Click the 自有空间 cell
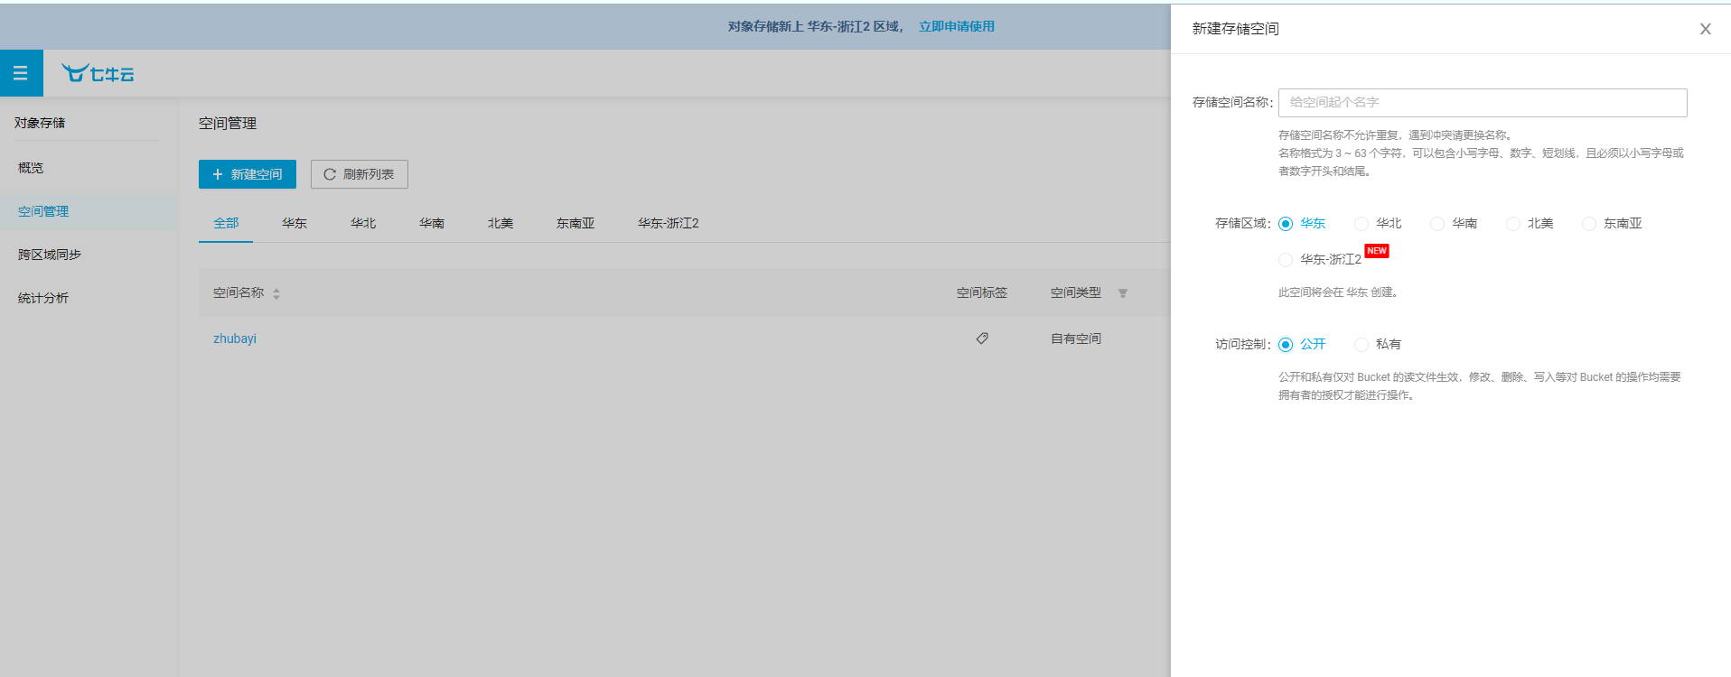Viewport: 1731px width, 677px height. (1076, 338)
